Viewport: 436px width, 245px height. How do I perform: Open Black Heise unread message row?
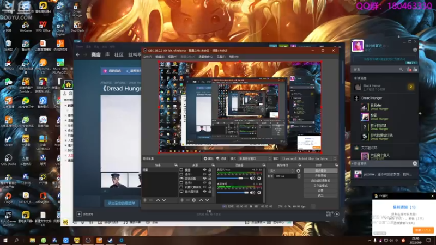[384, 87]
